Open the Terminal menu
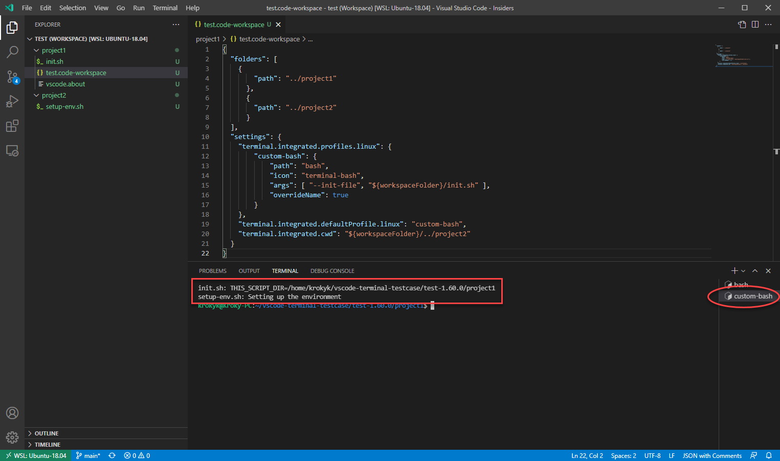The width and height of the screenshot is (780, 461). [165, 8]
